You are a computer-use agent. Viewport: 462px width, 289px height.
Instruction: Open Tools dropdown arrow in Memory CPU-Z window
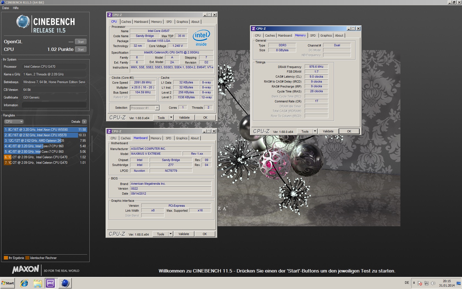pyautogui.click(x=315, y=131)
